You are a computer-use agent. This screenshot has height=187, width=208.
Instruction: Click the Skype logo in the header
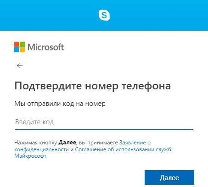(104, 15)
